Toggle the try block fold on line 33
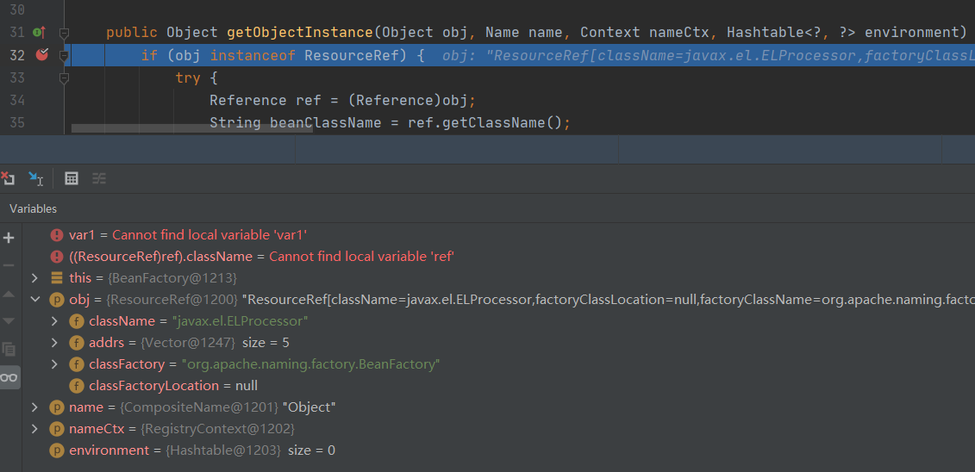 click(x=64, y=78)
